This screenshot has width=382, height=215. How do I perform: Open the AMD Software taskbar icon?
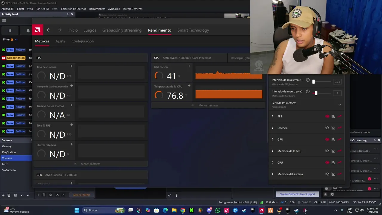point(261,210)
